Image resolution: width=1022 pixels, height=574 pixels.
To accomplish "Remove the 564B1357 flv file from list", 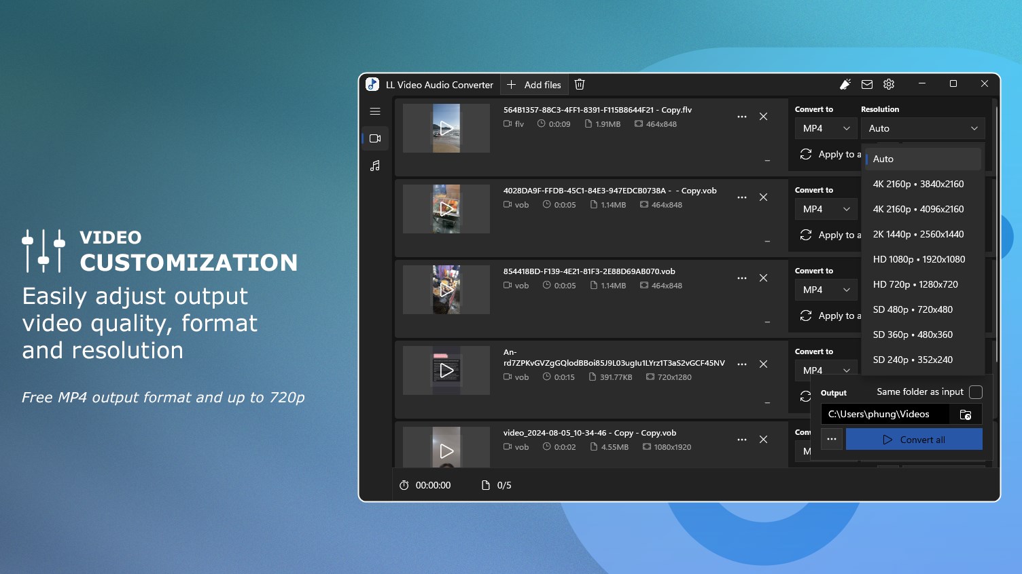I will pyautogui.click(x=764, y=117).
